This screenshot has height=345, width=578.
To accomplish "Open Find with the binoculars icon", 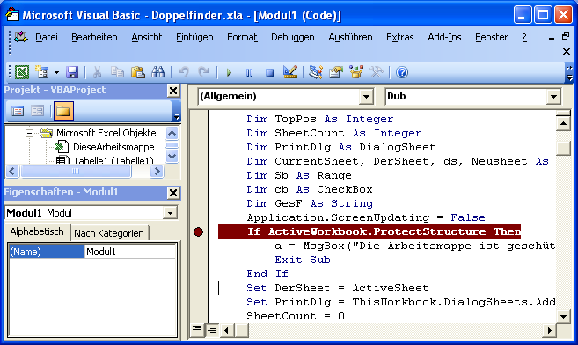I will 157,72.
